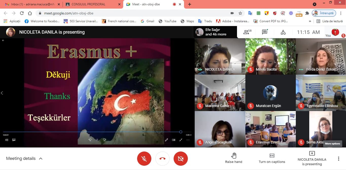Image resolution: width=346 pixels, height=170 pixels.
Task: Click the video progress slider handle
Action: [x=181, y=132]
